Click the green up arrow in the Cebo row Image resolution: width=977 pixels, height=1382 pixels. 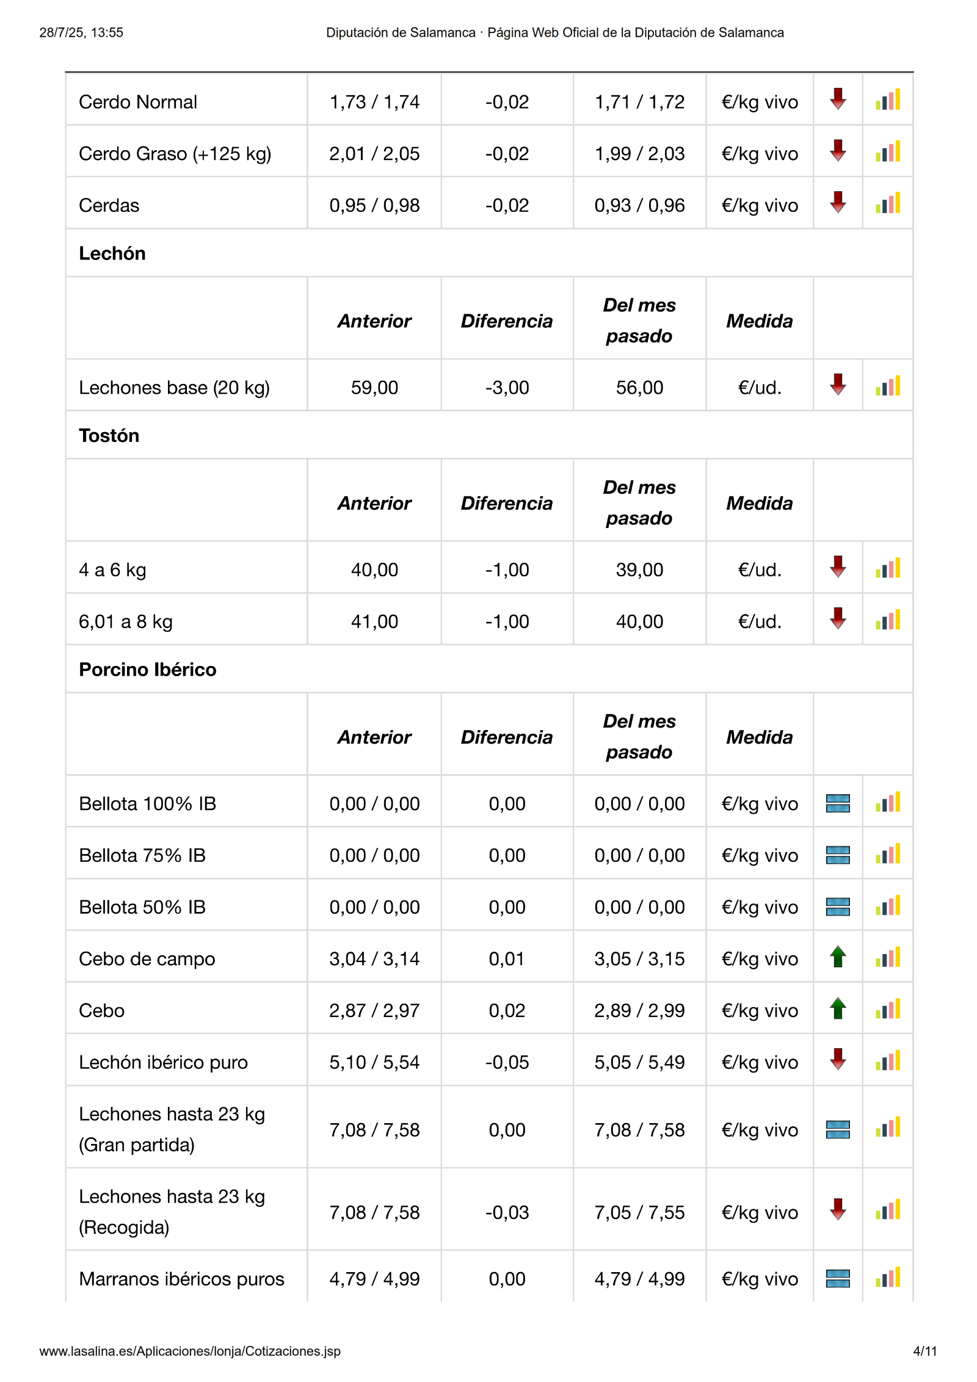click(838, 1009)
